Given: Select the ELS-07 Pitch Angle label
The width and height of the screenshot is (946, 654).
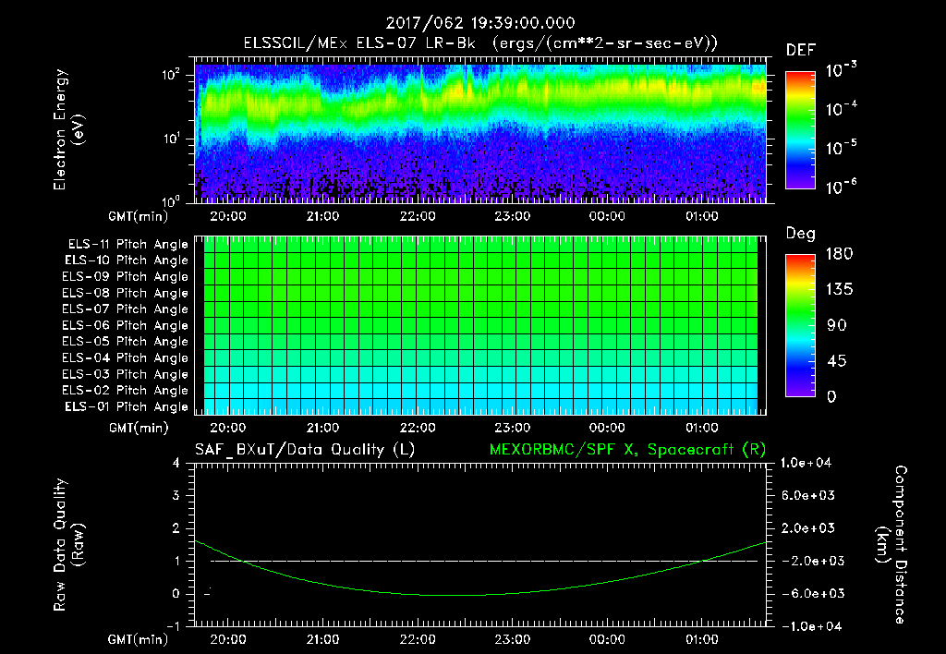Looking at the screenshot, I should coord(126,309).
